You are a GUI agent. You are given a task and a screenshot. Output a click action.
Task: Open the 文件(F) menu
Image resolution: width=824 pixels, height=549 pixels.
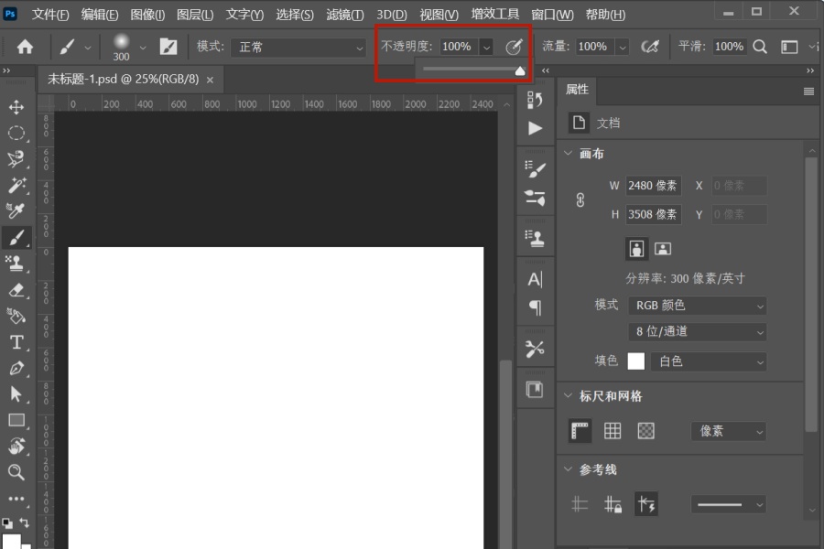50,15
